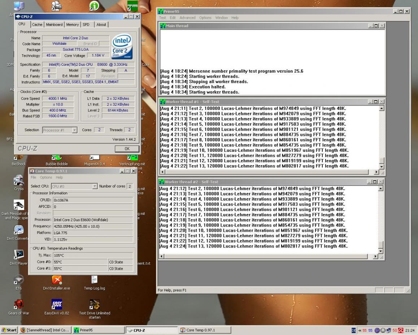Open the Temp Log.log file icon

click(x=94, y=280)
